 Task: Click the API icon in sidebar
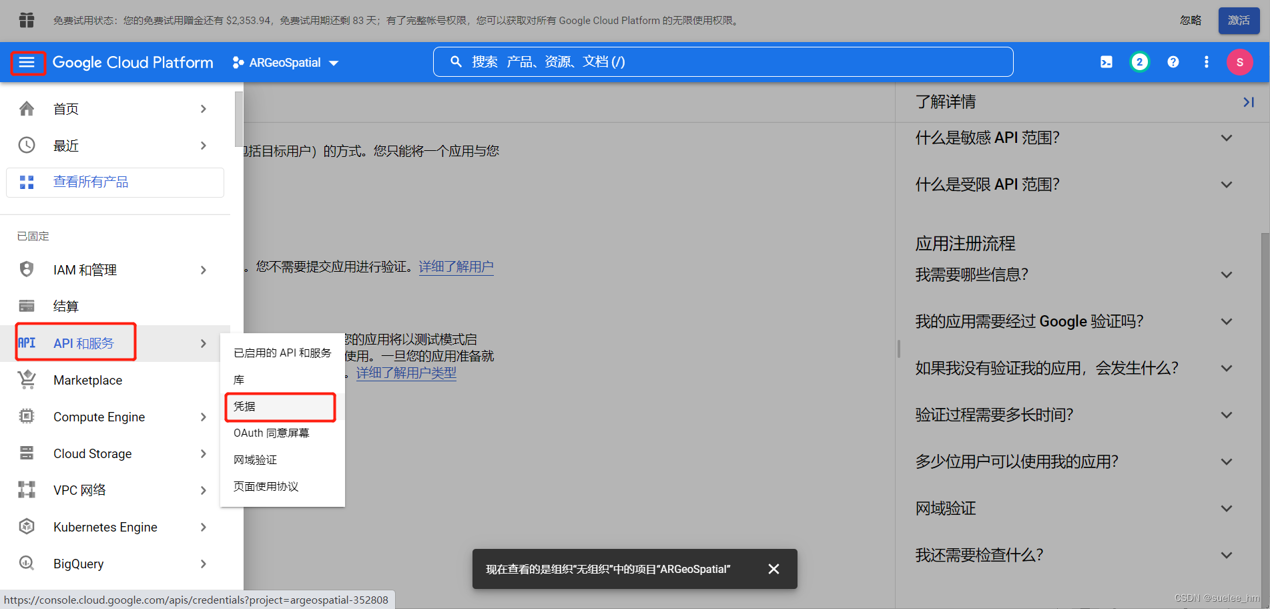point(27,343)
